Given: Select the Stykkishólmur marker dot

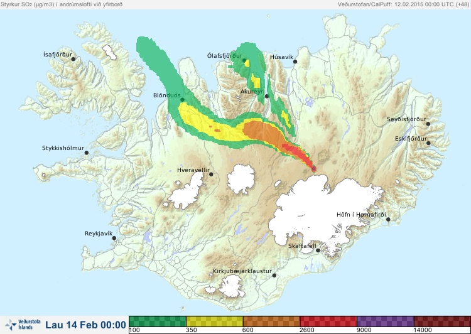Looking at the screenshot, I should [87, 153].
